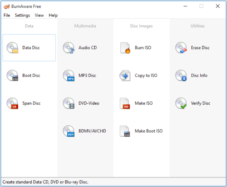Click the BurnAware Free window title
This screenshot has height=187, width=227.
point(26,6)
